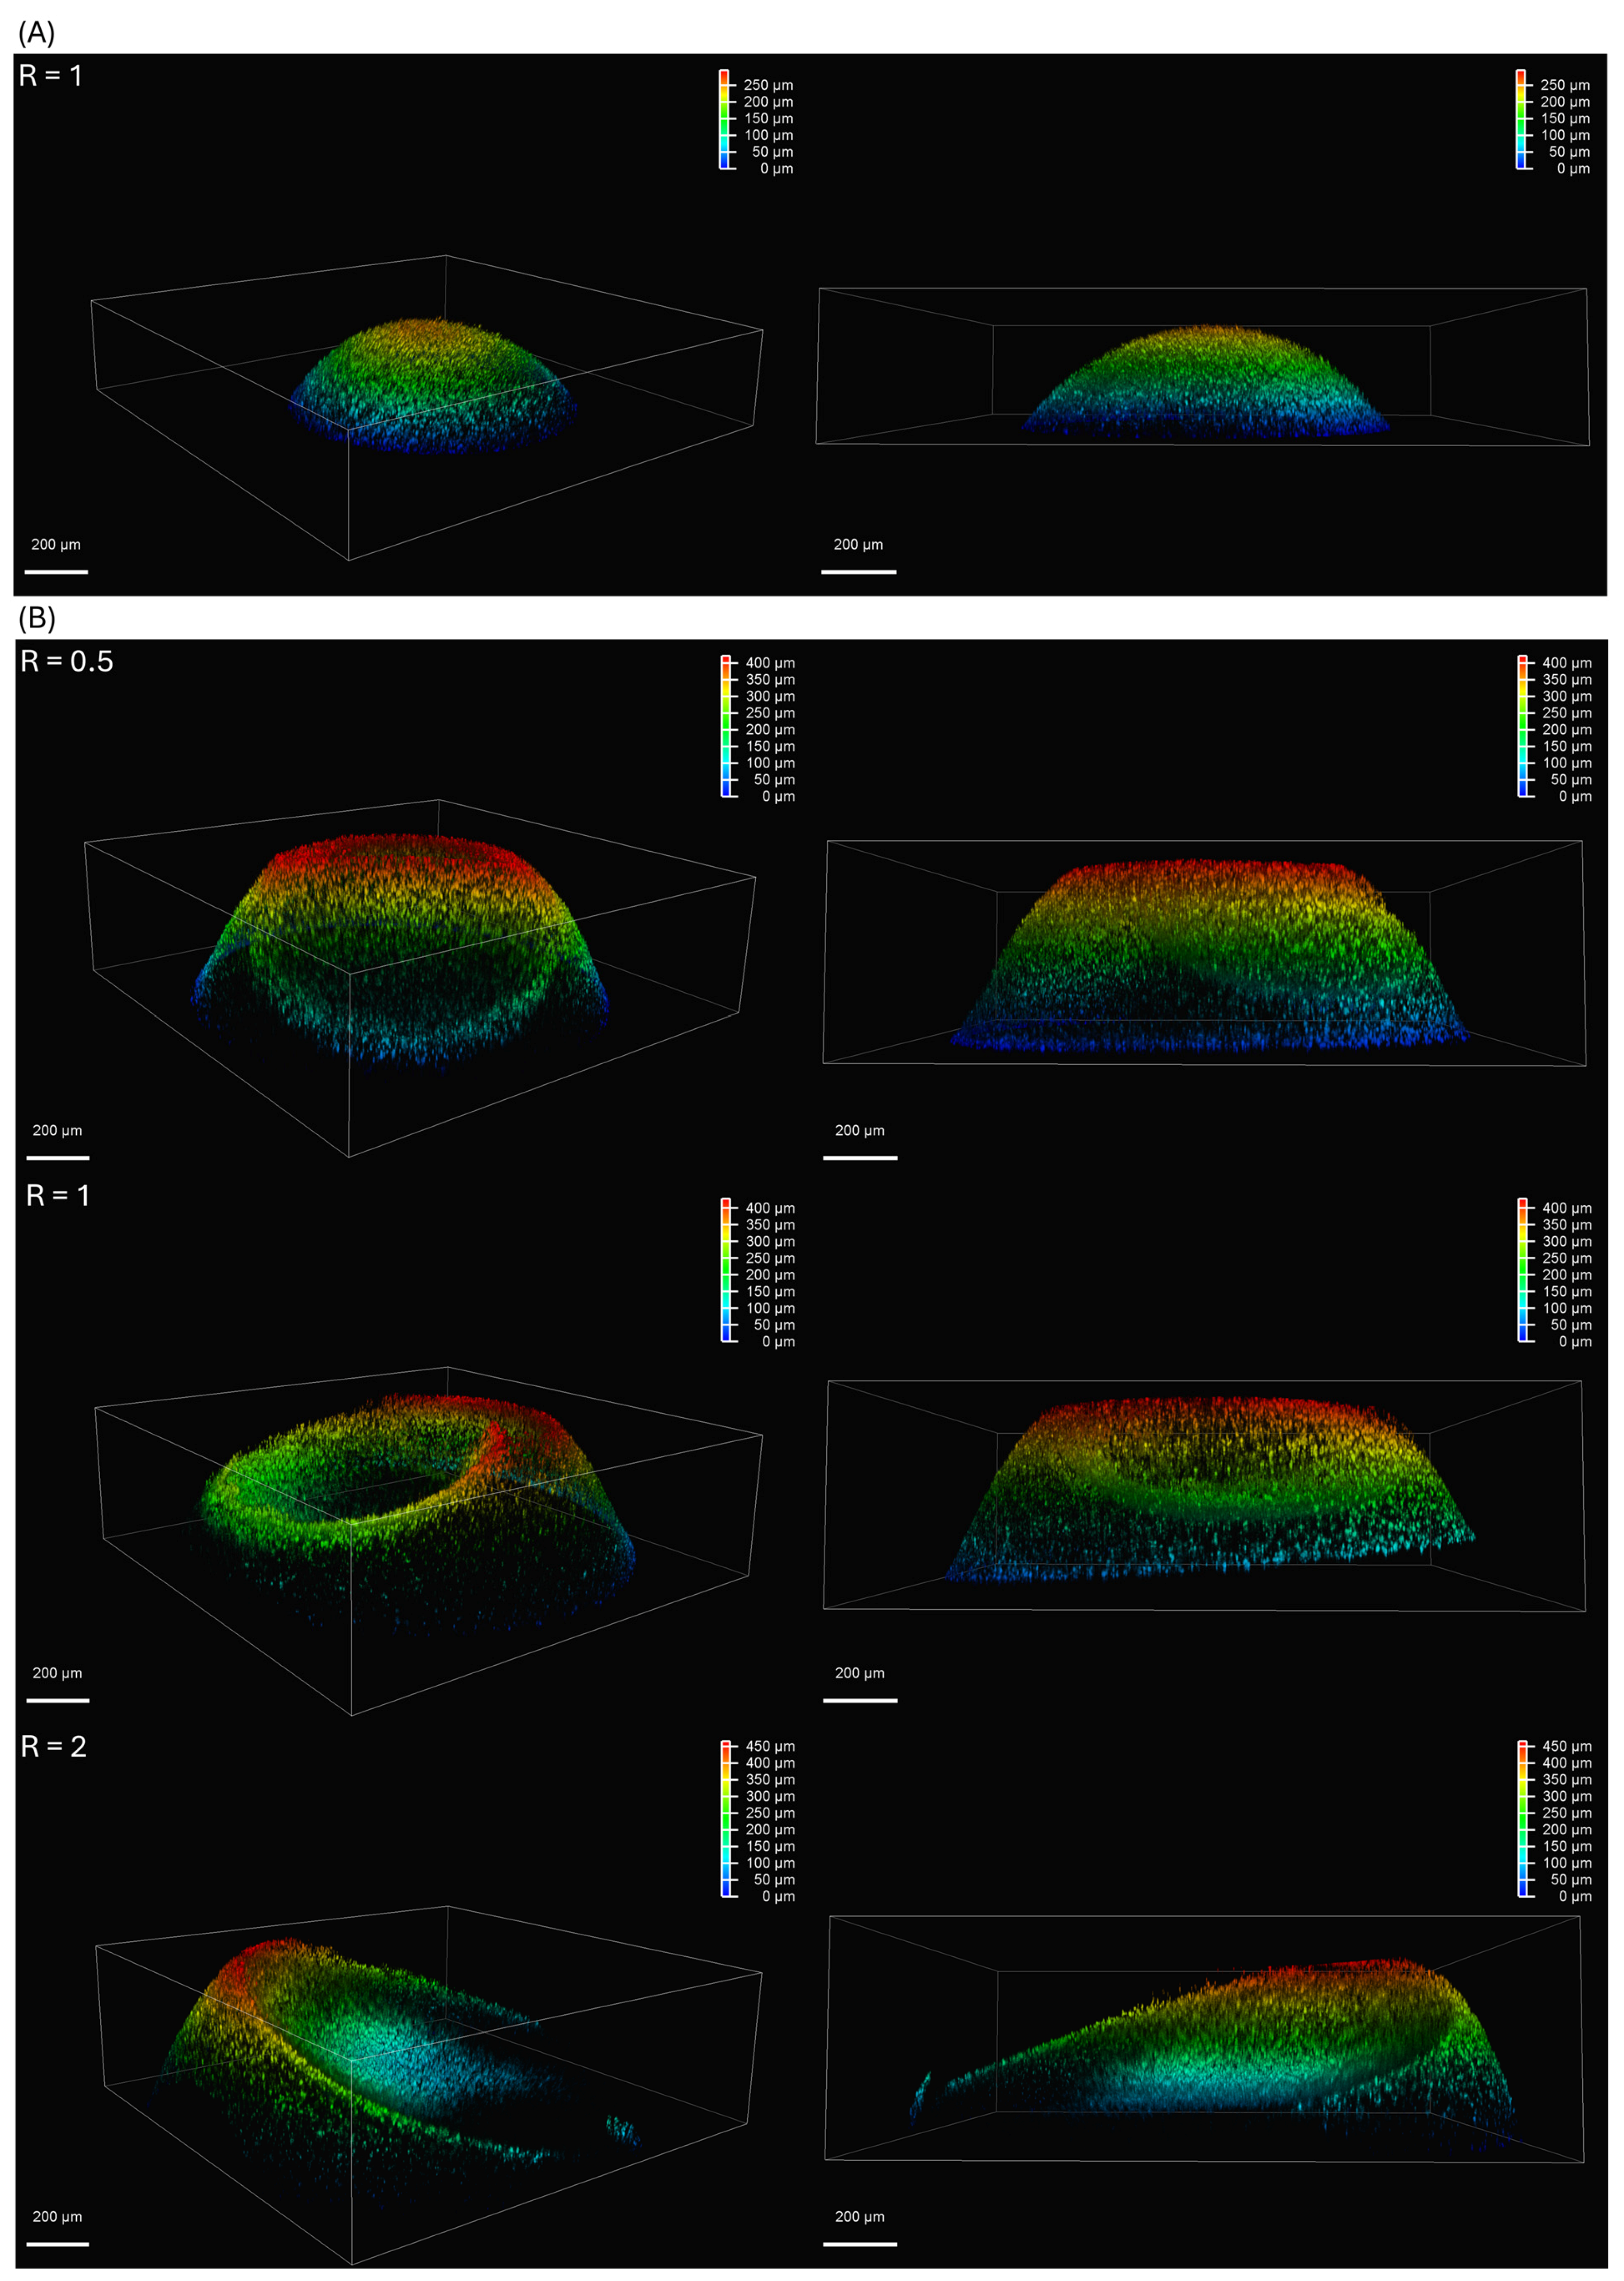Image resolution: width=1624 pixels, height=2281 pixels.
Task: Click the (A) panel label
Action: (x=36, y=32)
